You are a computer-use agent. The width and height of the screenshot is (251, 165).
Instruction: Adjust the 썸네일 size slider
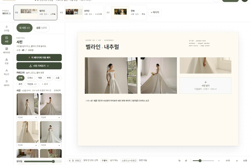[43, 162]
